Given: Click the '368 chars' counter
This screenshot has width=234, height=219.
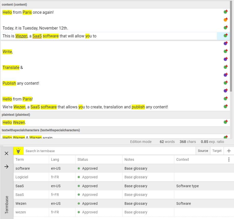Looking at the screenshot, I should point(188,142).
